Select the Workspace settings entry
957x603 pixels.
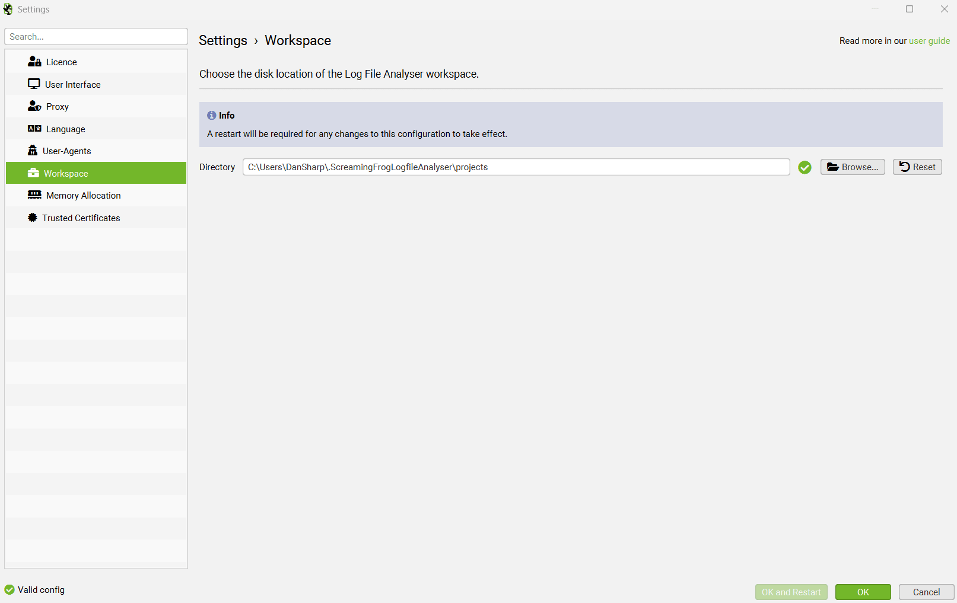pos(96,173)
